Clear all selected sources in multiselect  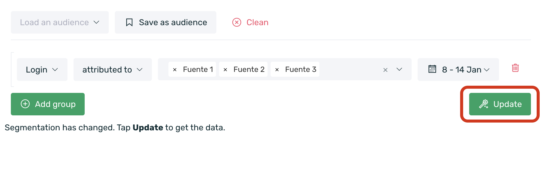coord(385,70)
